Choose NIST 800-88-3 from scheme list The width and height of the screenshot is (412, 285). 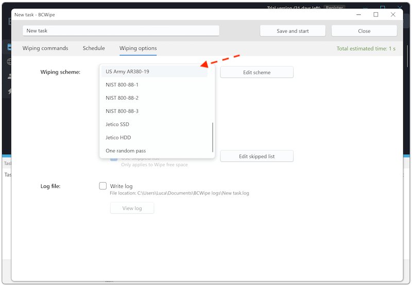154,111
